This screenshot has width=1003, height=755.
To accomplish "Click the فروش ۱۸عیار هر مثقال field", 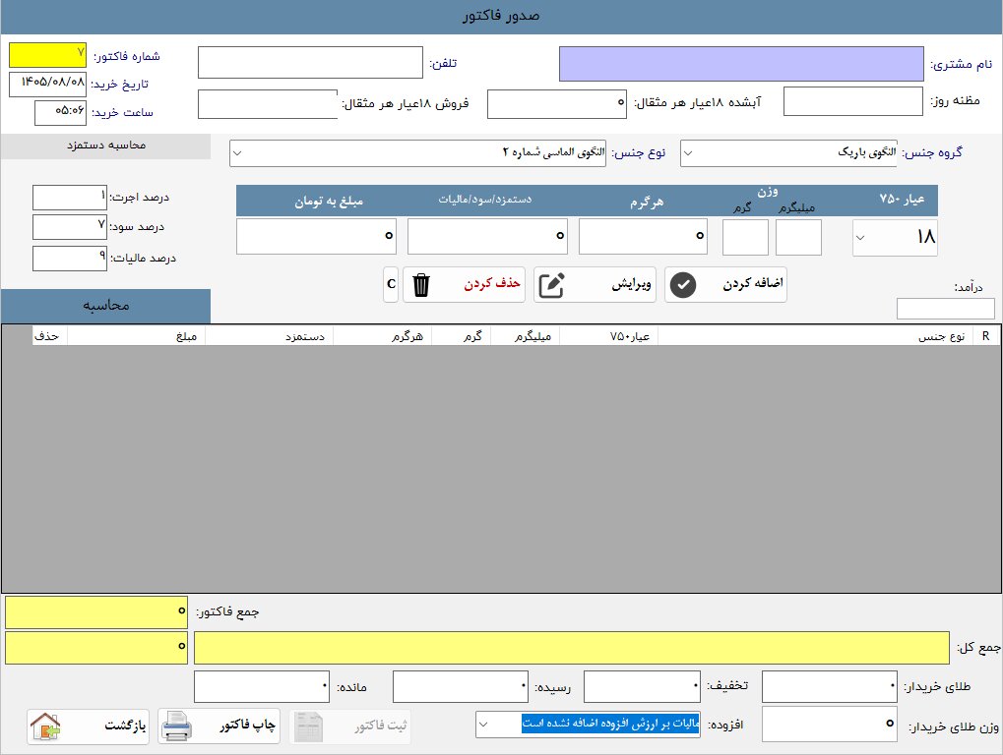I will (268, 104).
